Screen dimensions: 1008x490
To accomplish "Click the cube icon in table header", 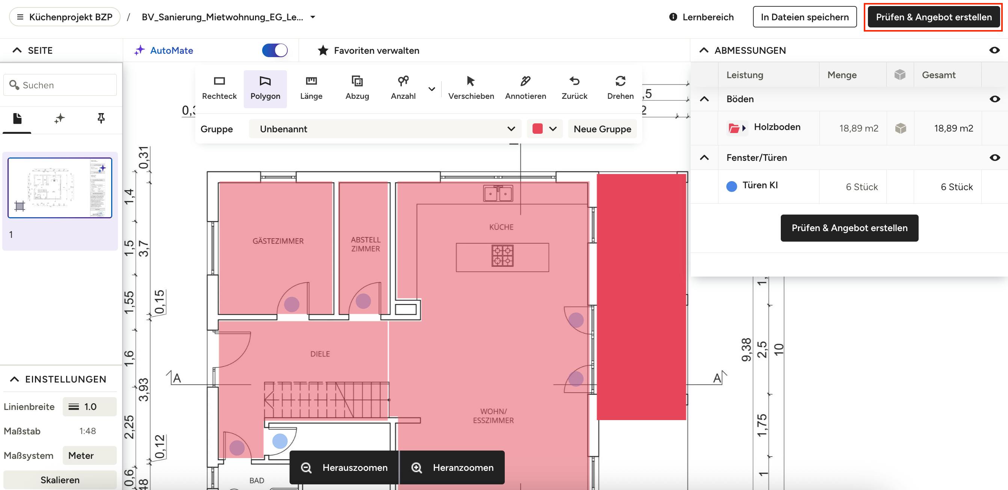I will 900,75.
